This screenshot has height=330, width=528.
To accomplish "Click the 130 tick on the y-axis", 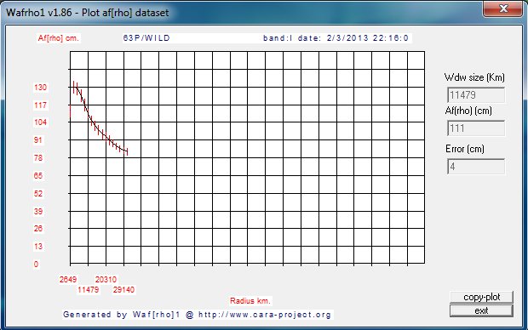I will click(x=40, y=88).
